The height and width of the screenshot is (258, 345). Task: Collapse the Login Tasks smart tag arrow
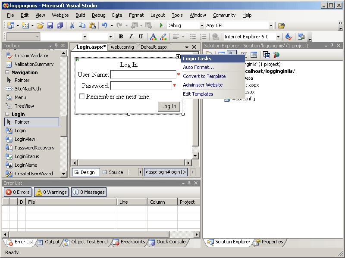point(178,57)
